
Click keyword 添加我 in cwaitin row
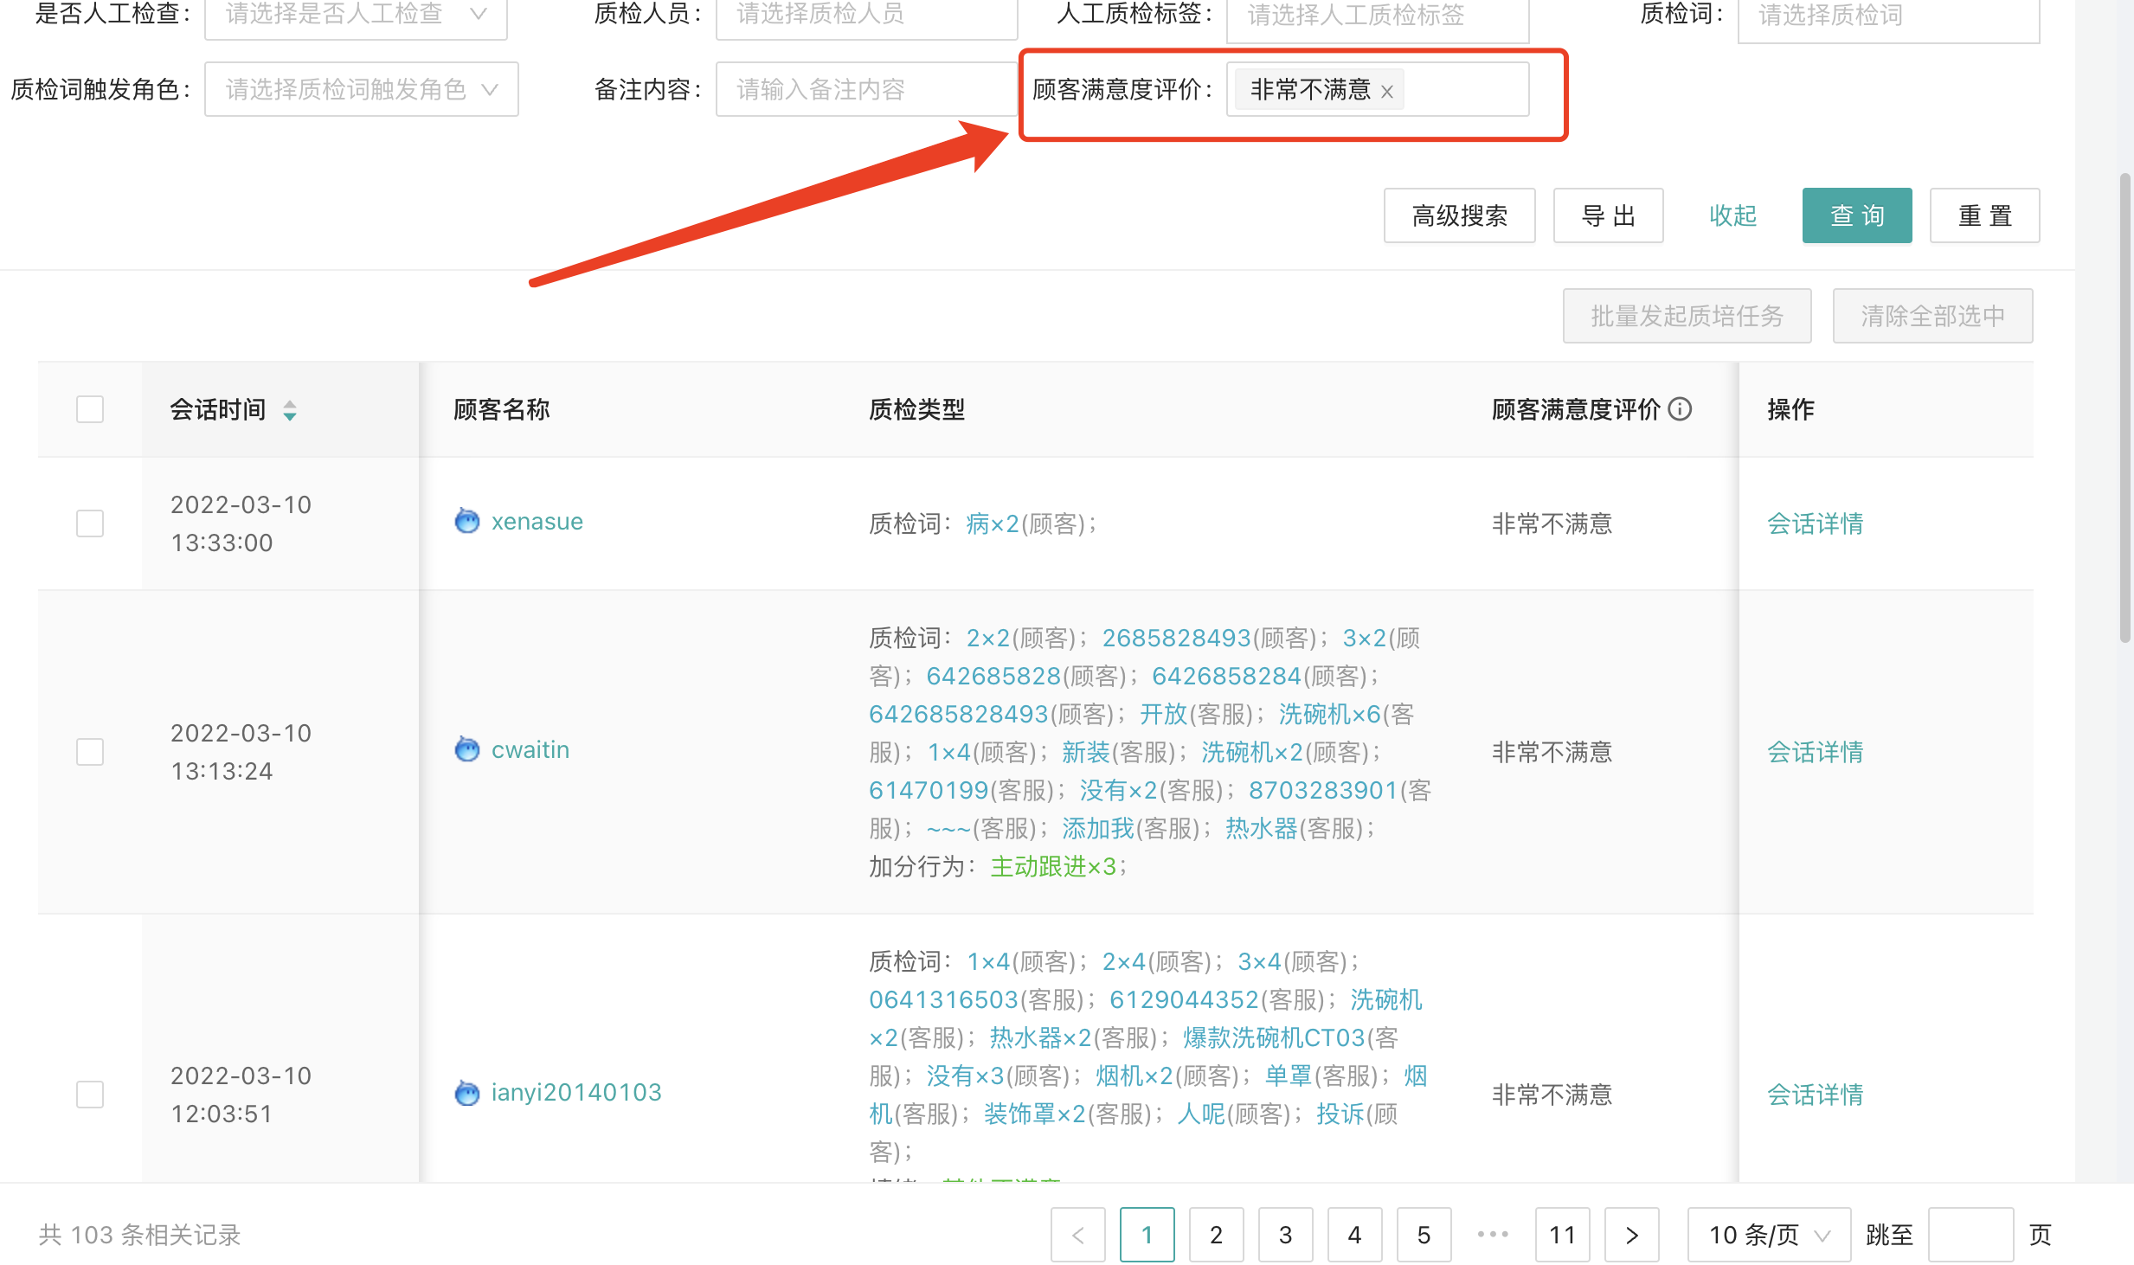[x=1097, y=828]
